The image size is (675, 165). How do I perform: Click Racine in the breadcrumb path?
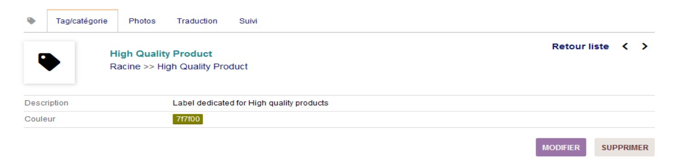click(125, 66)
